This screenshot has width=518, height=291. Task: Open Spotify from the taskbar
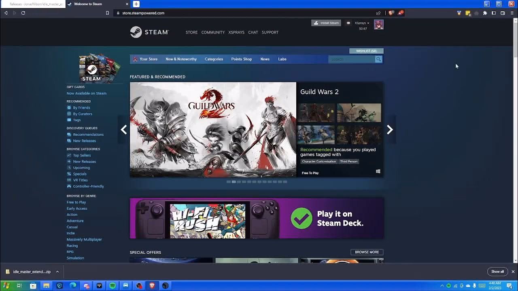113,286
